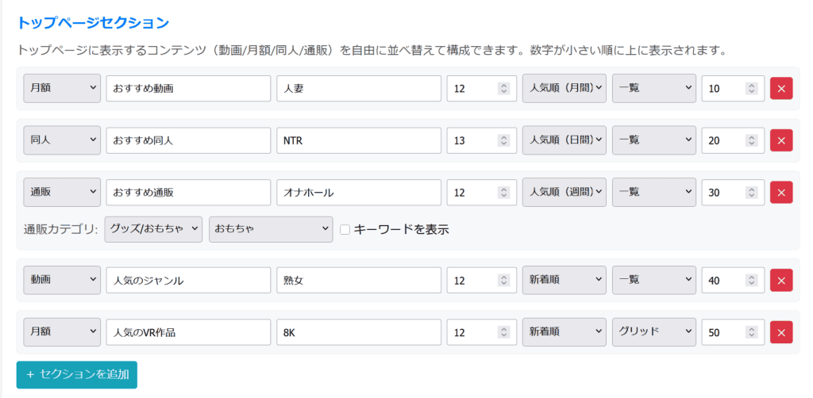Click the count stepper in the おすすめ同人 row

tap(503, 141)
